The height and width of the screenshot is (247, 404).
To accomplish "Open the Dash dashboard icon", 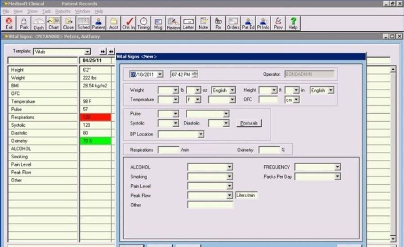I will 39,23.
